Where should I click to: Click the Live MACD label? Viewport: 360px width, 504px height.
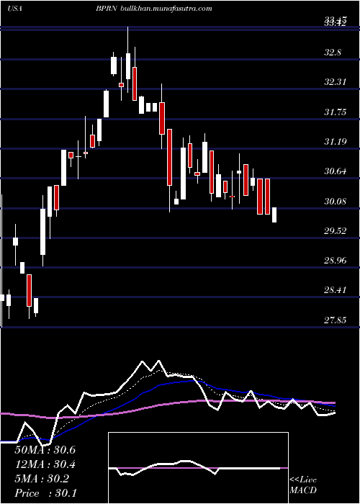click(303, 485)
